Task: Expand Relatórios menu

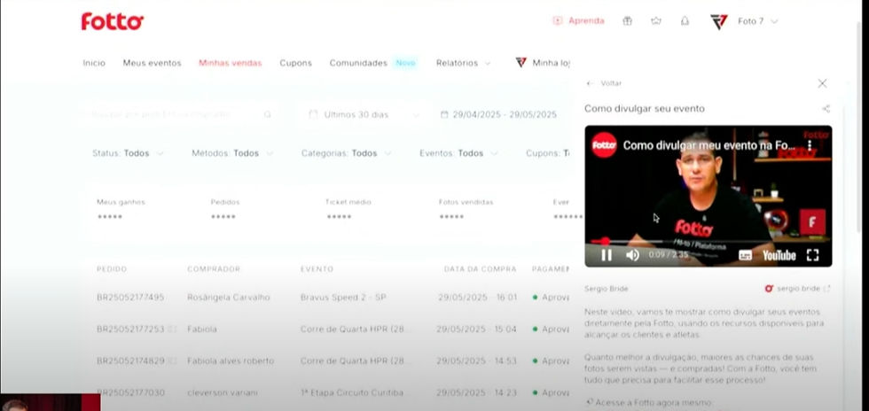Action: pos(463,63)
